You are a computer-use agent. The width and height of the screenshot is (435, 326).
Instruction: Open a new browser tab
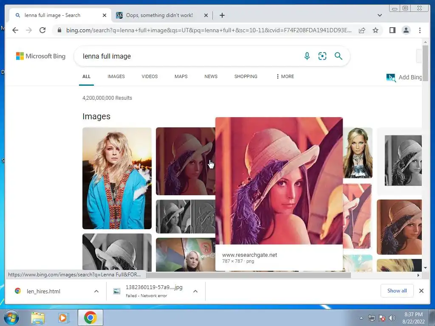tap(222, 15)
